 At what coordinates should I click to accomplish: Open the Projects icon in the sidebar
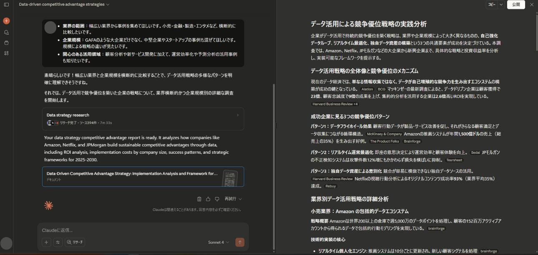[6, 42]
